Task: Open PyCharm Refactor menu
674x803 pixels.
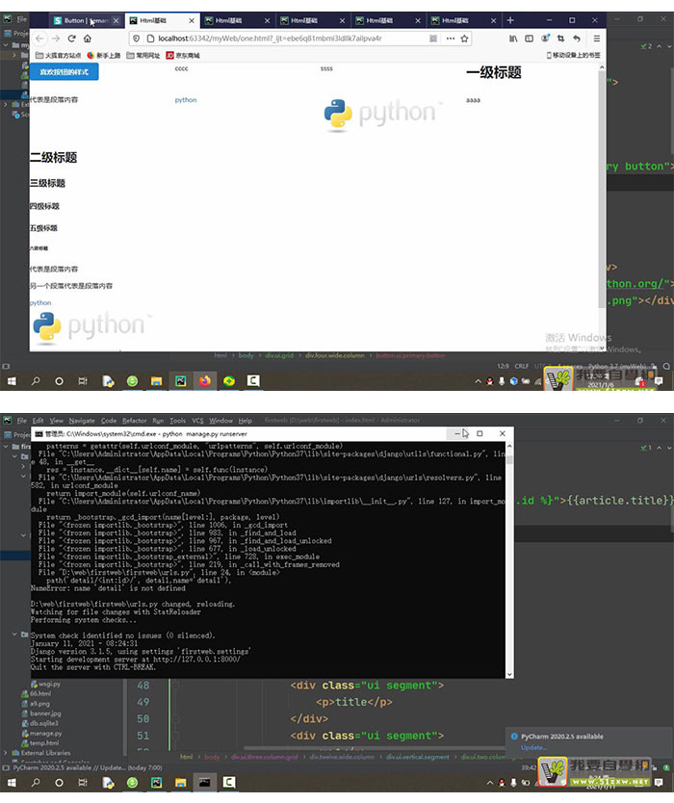Action: click(134, 421)
